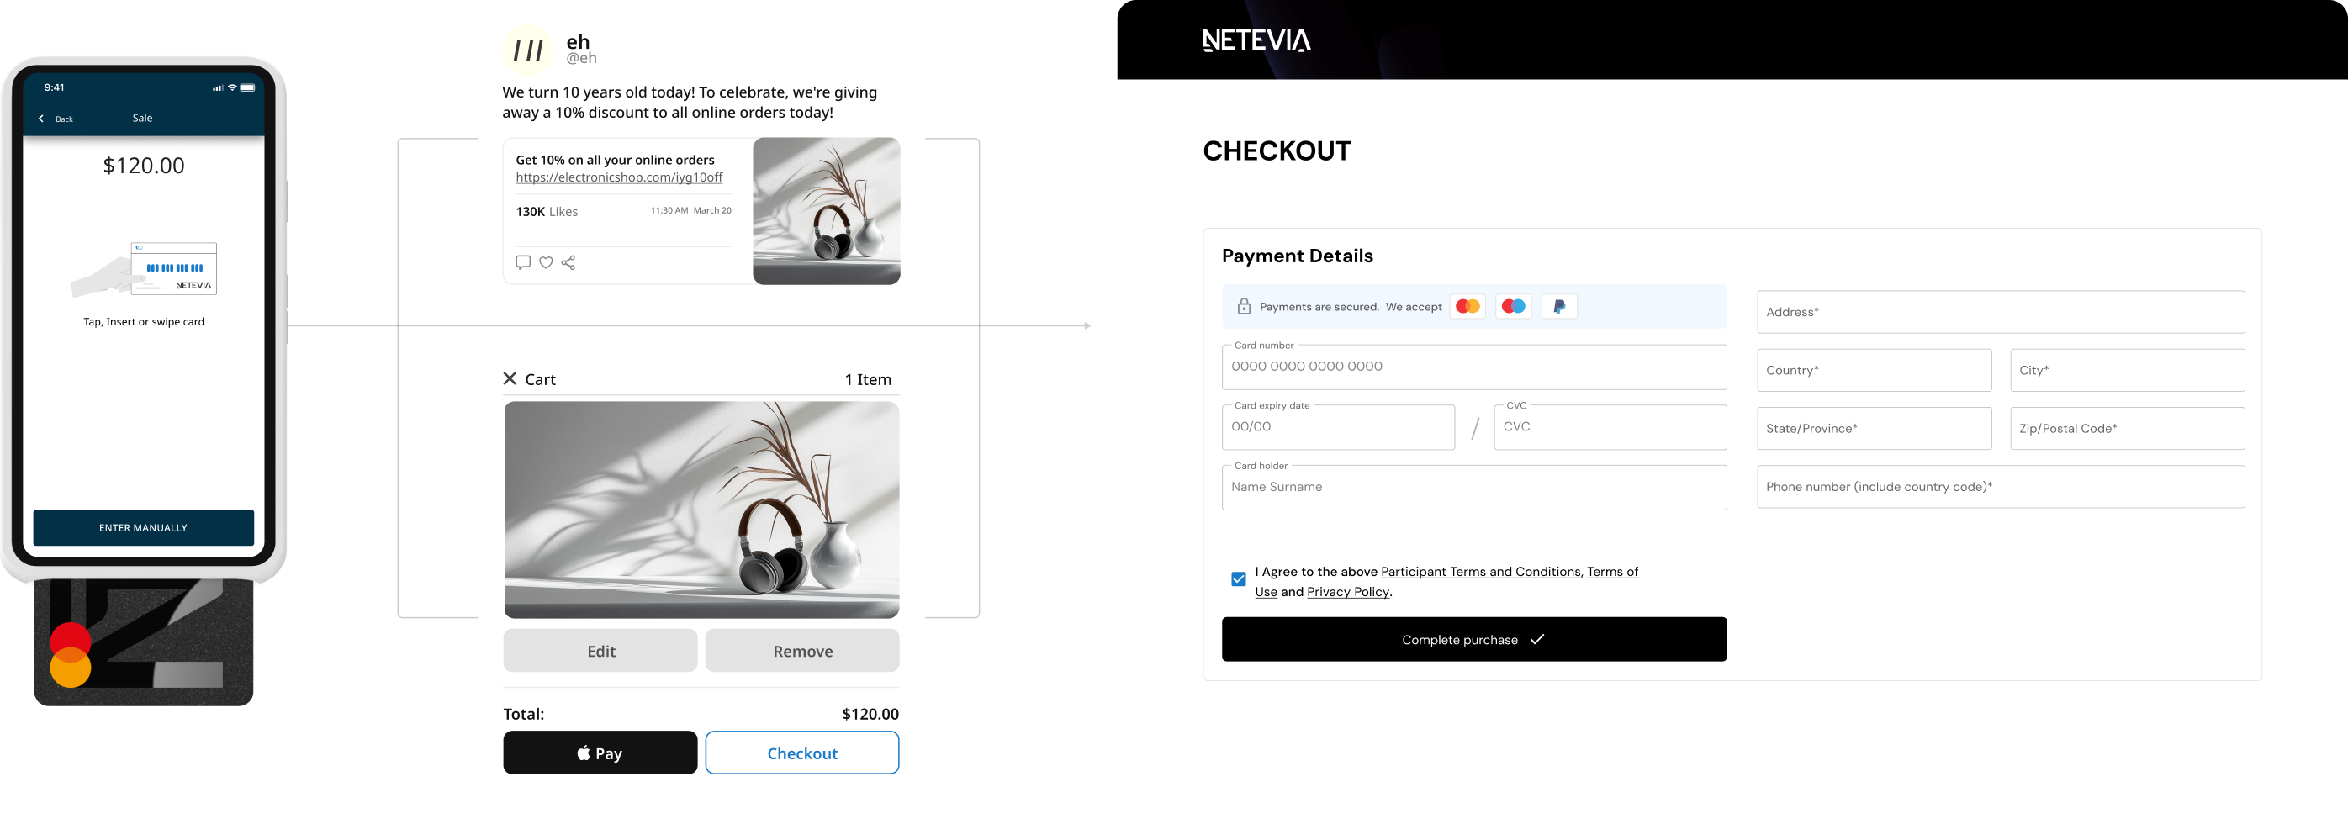
Task: Click the State/Province field
Action: (x=1874, y=429)
